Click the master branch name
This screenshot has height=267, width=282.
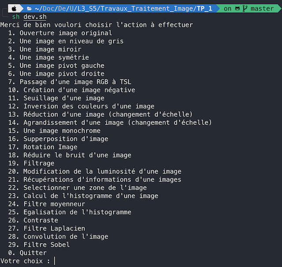pyautogui.click(x=262, y=8)
